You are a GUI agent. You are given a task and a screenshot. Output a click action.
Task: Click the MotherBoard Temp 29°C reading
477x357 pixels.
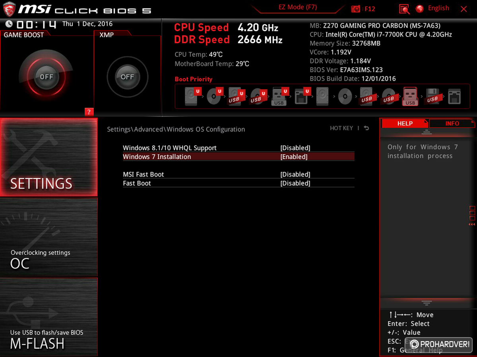[x=212, y=64]
